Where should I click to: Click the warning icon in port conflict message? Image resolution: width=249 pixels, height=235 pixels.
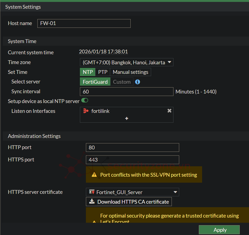click(94, 175)
